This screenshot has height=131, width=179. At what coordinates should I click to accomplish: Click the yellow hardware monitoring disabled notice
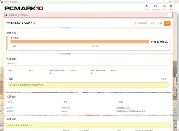(x=88, y=85)
